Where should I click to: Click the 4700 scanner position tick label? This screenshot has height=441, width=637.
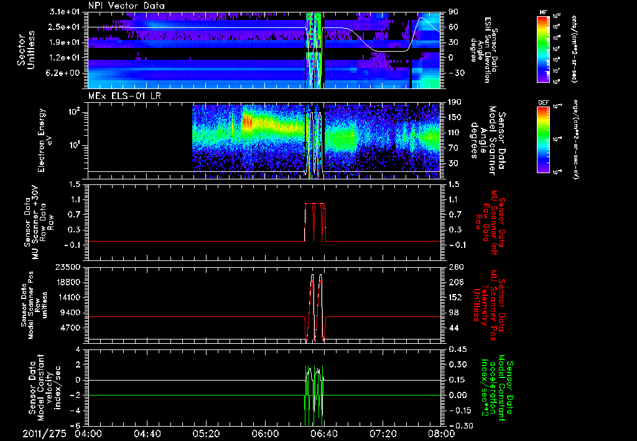(70, 328)
